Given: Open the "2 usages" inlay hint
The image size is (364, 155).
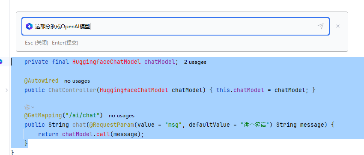Looking at the screenshot, I should click(x=195, y=62).
